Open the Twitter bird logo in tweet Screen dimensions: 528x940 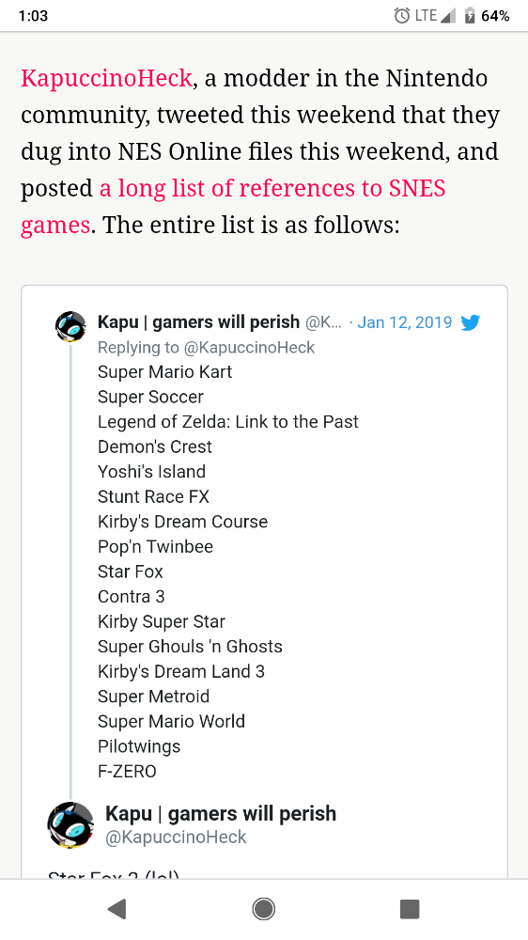click(x=471, y=322)
